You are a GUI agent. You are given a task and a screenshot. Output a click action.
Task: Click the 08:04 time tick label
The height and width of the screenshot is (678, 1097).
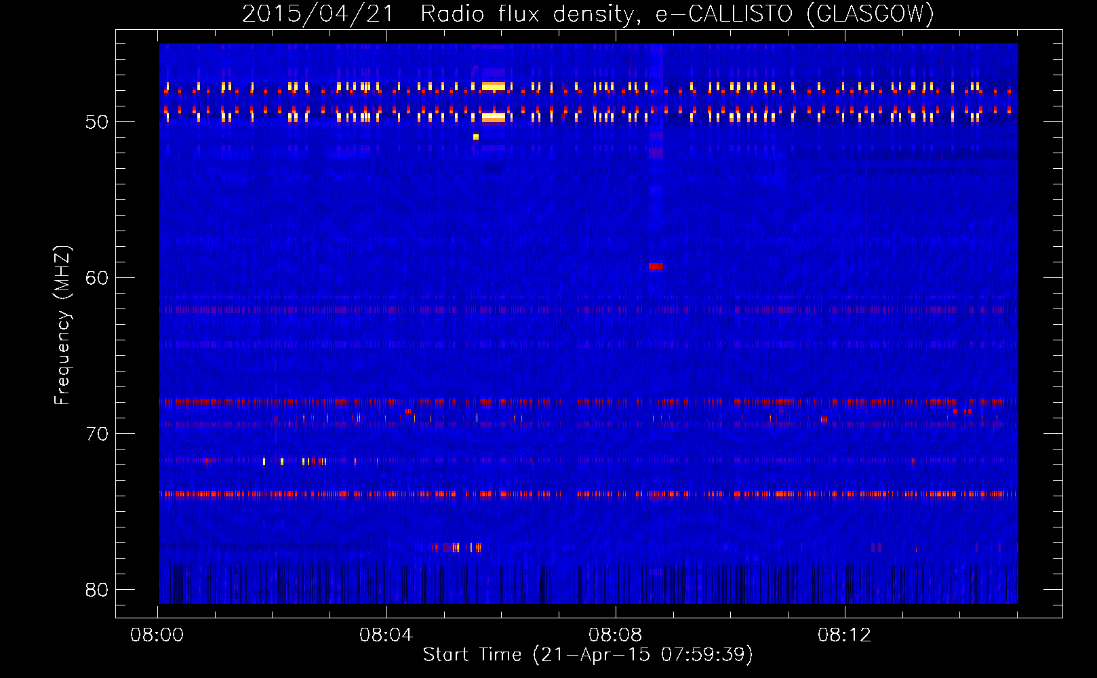tap(386, 635)
